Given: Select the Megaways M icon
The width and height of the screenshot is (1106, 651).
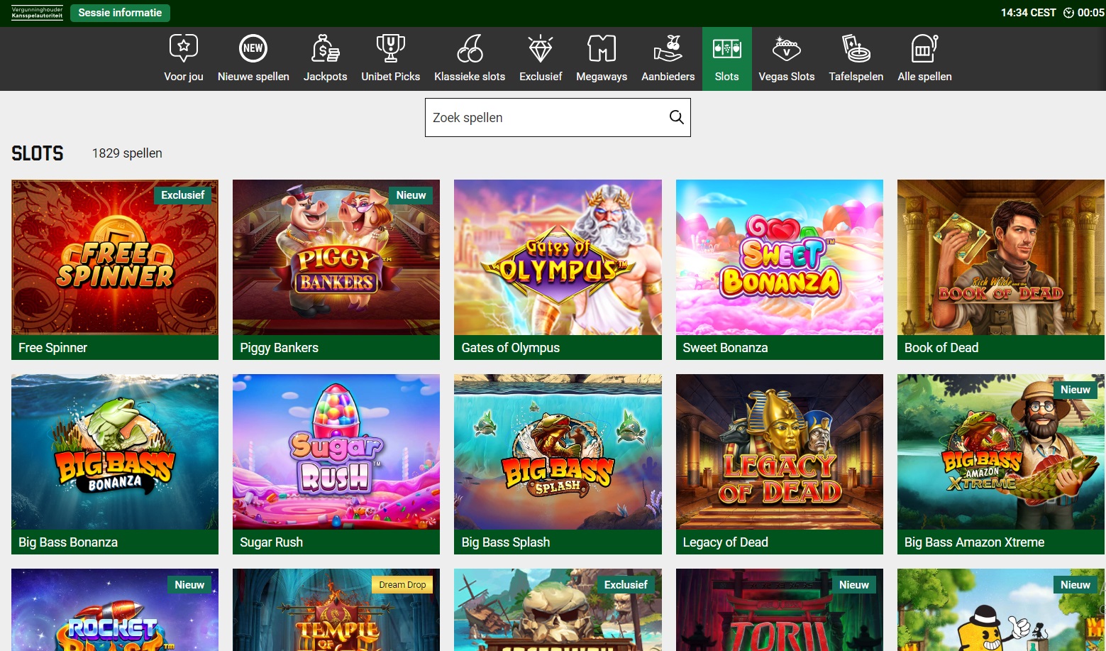Looking at the screenshot, I should coord(602,48).
